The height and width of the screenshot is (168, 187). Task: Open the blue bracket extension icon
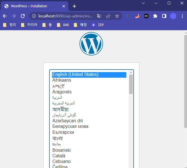(128, 16)
